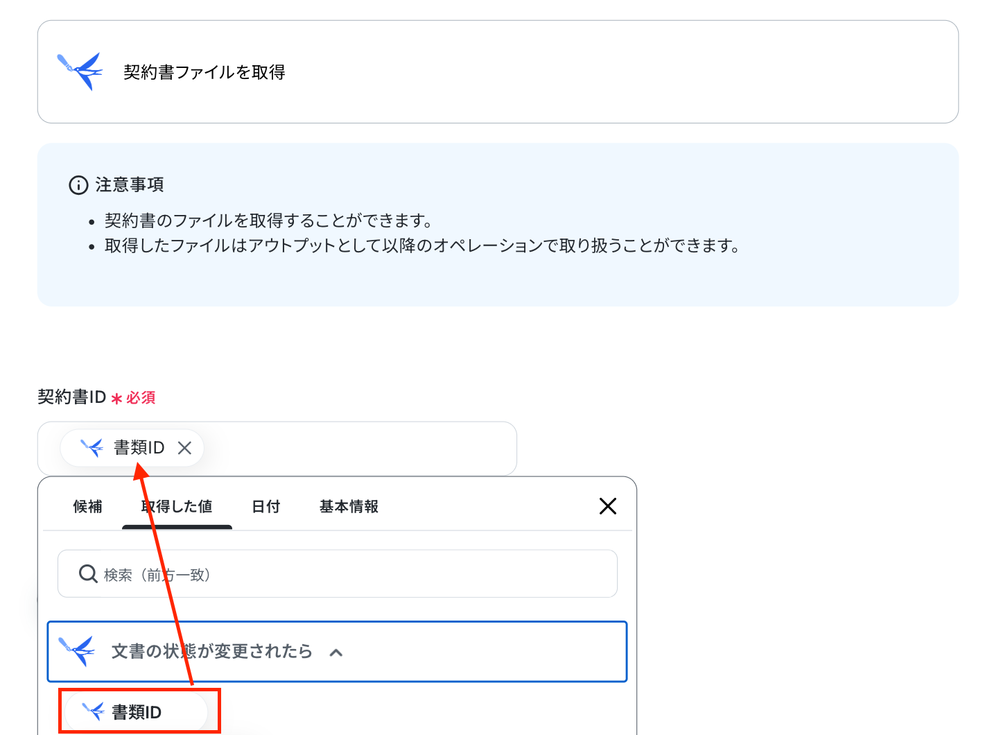Select 書類ID from the value list
1001x735 pixels.
(137, 711)
